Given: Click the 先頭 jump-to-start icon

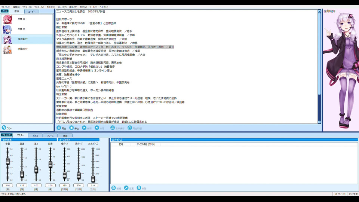Looking at the screenshot, I should click(84, 128).
